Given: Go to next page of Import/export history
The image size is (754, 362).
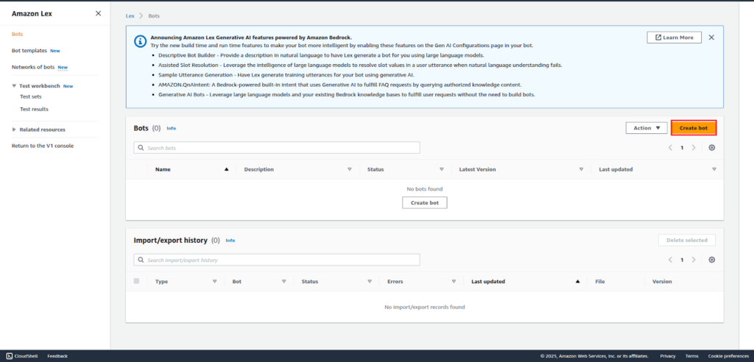Looking at the screenshot, I should click(694, 260).
